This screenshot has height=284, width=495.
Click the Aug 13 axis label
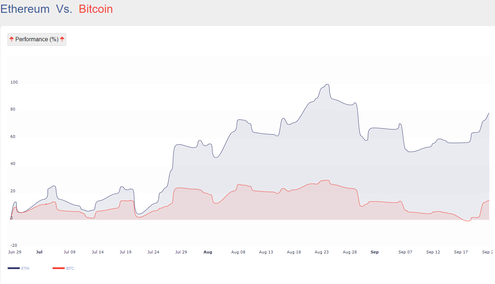266,252
